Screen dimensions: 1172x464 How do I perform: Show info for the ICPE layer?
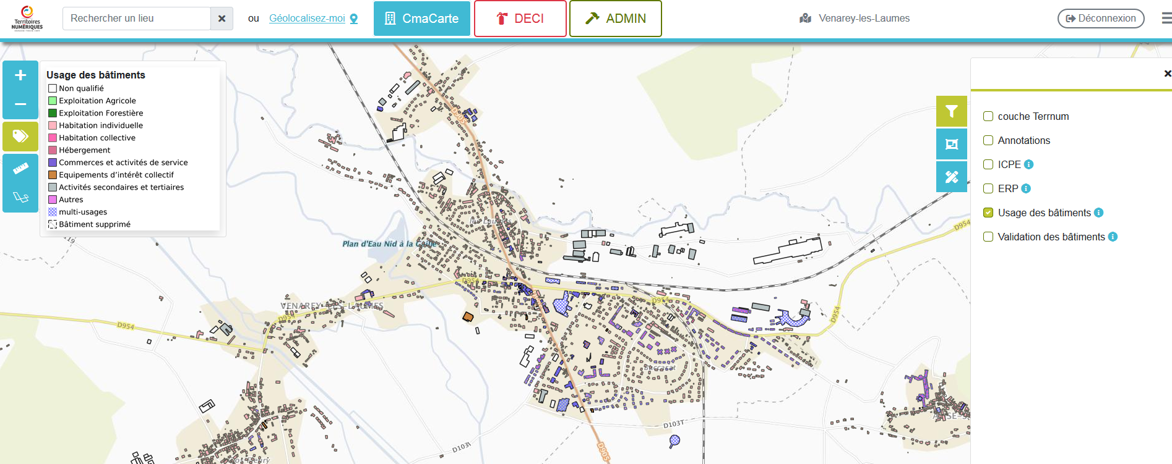tap(1028, 164)
